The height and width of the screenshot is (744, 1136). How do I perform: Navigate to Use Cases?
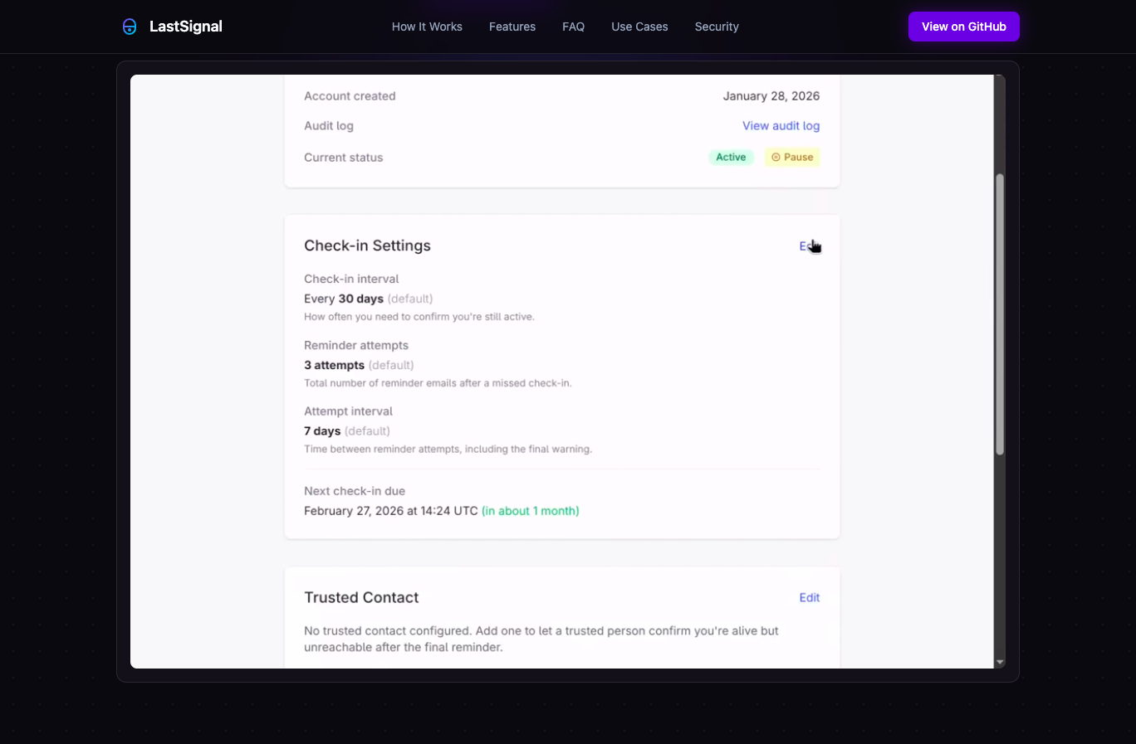click(x=639, y=27)
